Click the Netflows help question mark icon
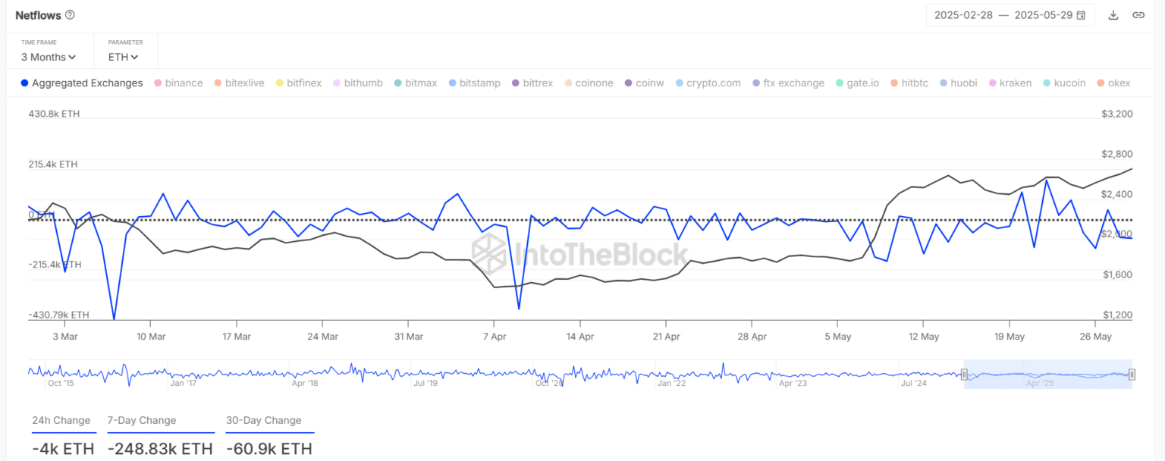The height and width of the screenshot is (461, 1165). pyautogui.click(x=71, y=15)
